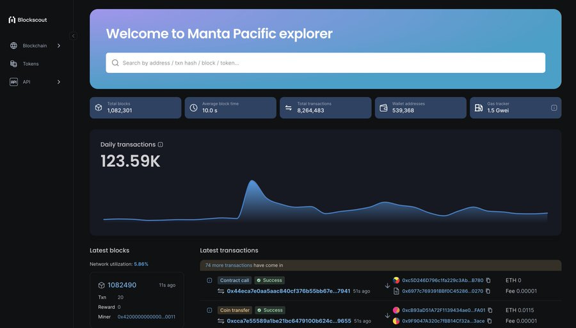Image resolution: width=576 pixels, height=328 pixels.
Task: Click the transaction icon beside hash 0xcca7e555...9655
Action: tap(221, 321)
